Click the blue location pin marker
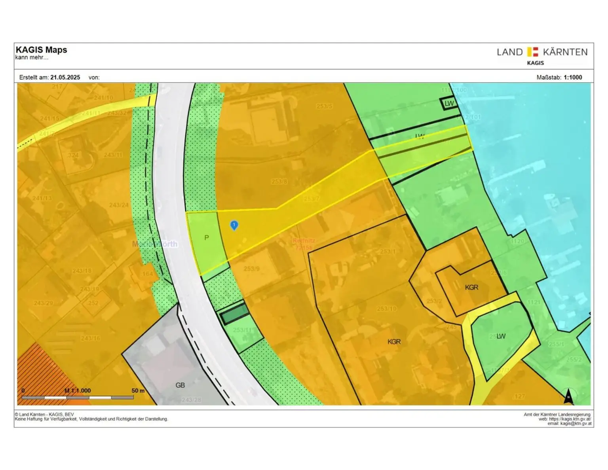Image resolution: width=608 pixels, height=470 pixels. [x=234, y=225]
